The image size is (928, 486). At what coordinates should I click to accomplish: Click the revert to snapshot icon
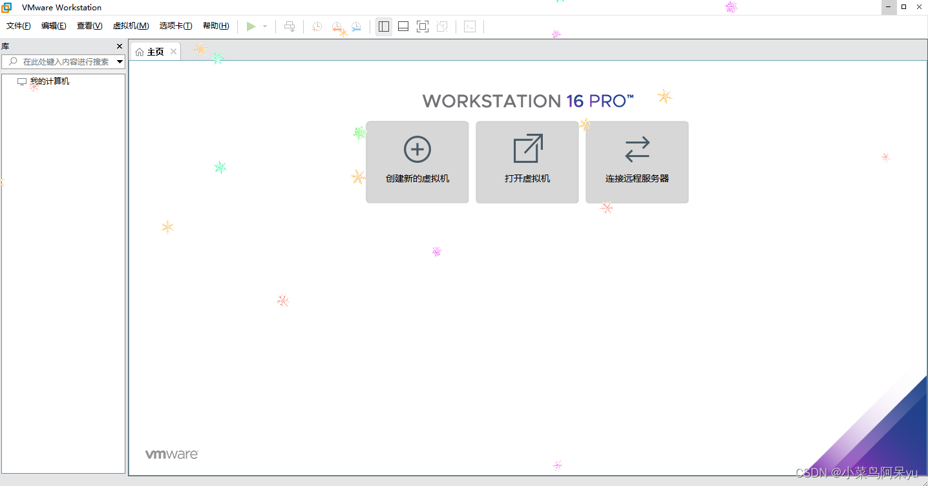pos(337,26)
